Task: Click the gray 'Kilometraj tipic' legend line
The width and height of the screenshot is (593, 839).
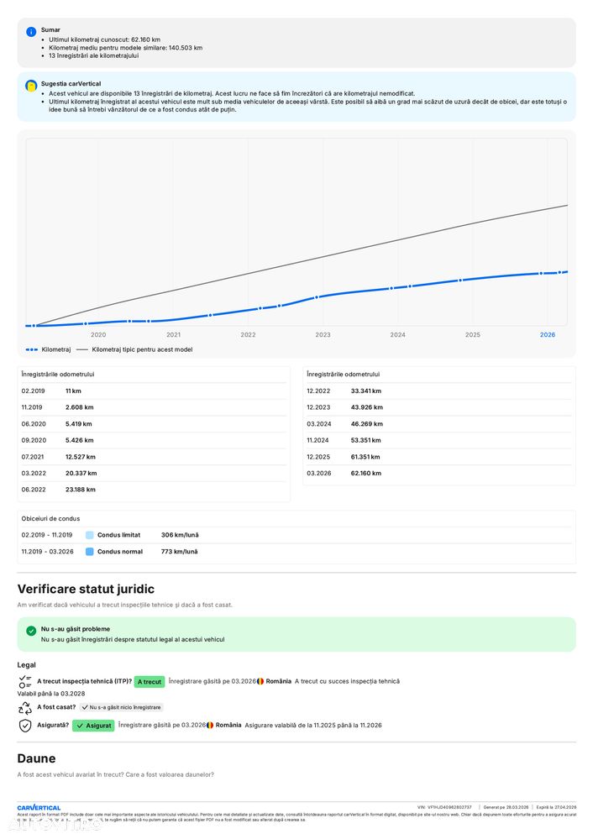Action: click(x=82, y=349)
